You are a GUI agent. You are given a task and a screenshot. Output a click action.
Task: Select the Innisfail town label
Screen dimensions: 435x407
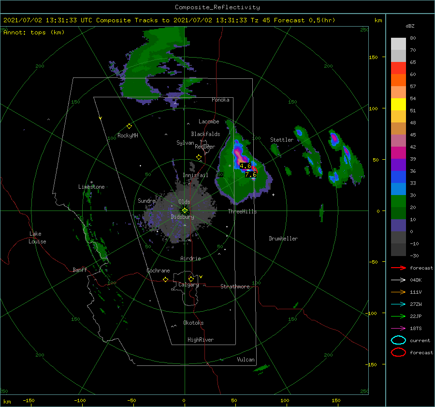pos(195,175)
